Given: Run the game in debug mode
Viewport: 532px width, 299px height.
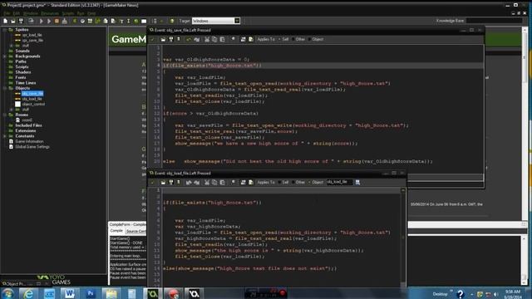Looking at the screenshot, I should coord(49,21).
